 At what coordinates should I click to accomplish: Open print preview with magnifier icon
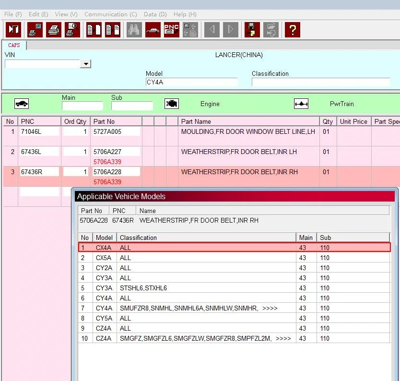click(x=72, y=30)
